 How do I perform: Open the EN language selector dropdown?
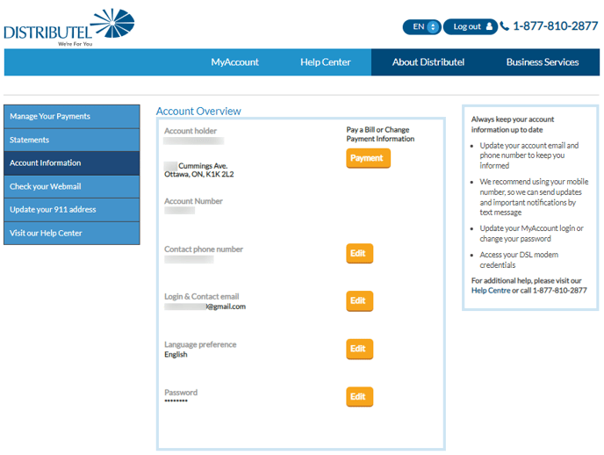[421, 26]
